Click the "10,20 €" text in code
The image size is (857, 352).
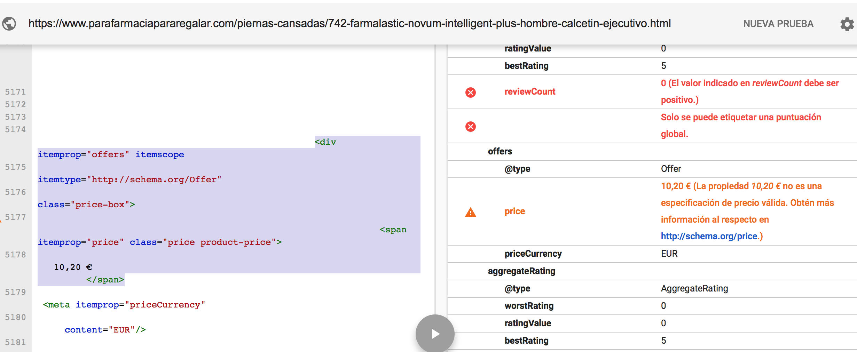[x=73, y=267]
